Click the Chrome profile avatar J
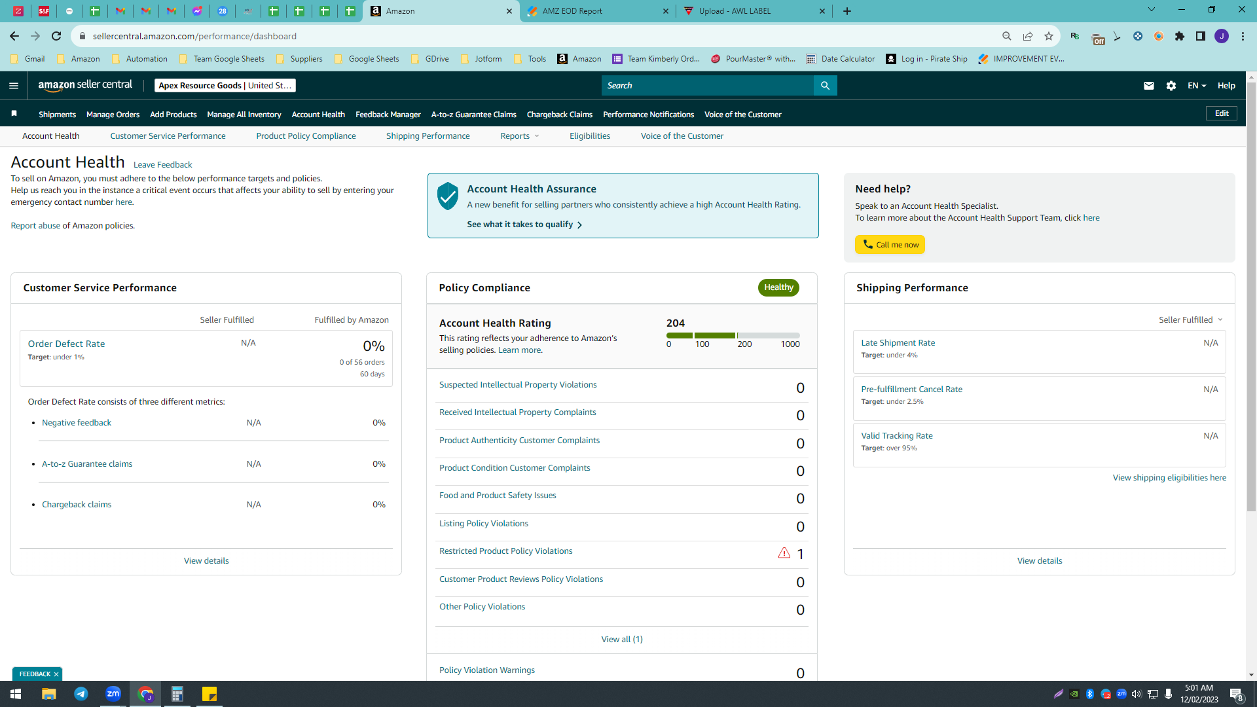The height and width of the screenshot is (707, 1257). point(1222,36)
